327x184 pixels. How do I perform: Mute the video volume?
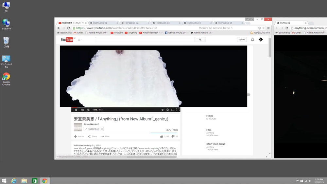88,110
